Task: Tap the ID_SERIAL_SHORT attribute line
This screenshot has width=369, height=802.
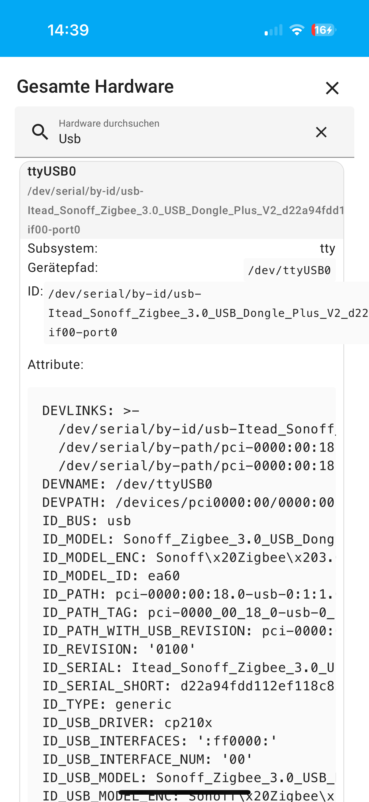Action: (189, 686)
